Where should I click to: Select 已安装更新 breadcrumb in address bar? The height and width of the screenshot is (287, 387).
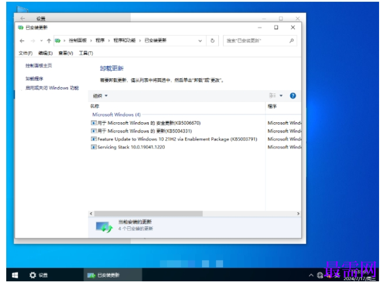tap(156, 40)
